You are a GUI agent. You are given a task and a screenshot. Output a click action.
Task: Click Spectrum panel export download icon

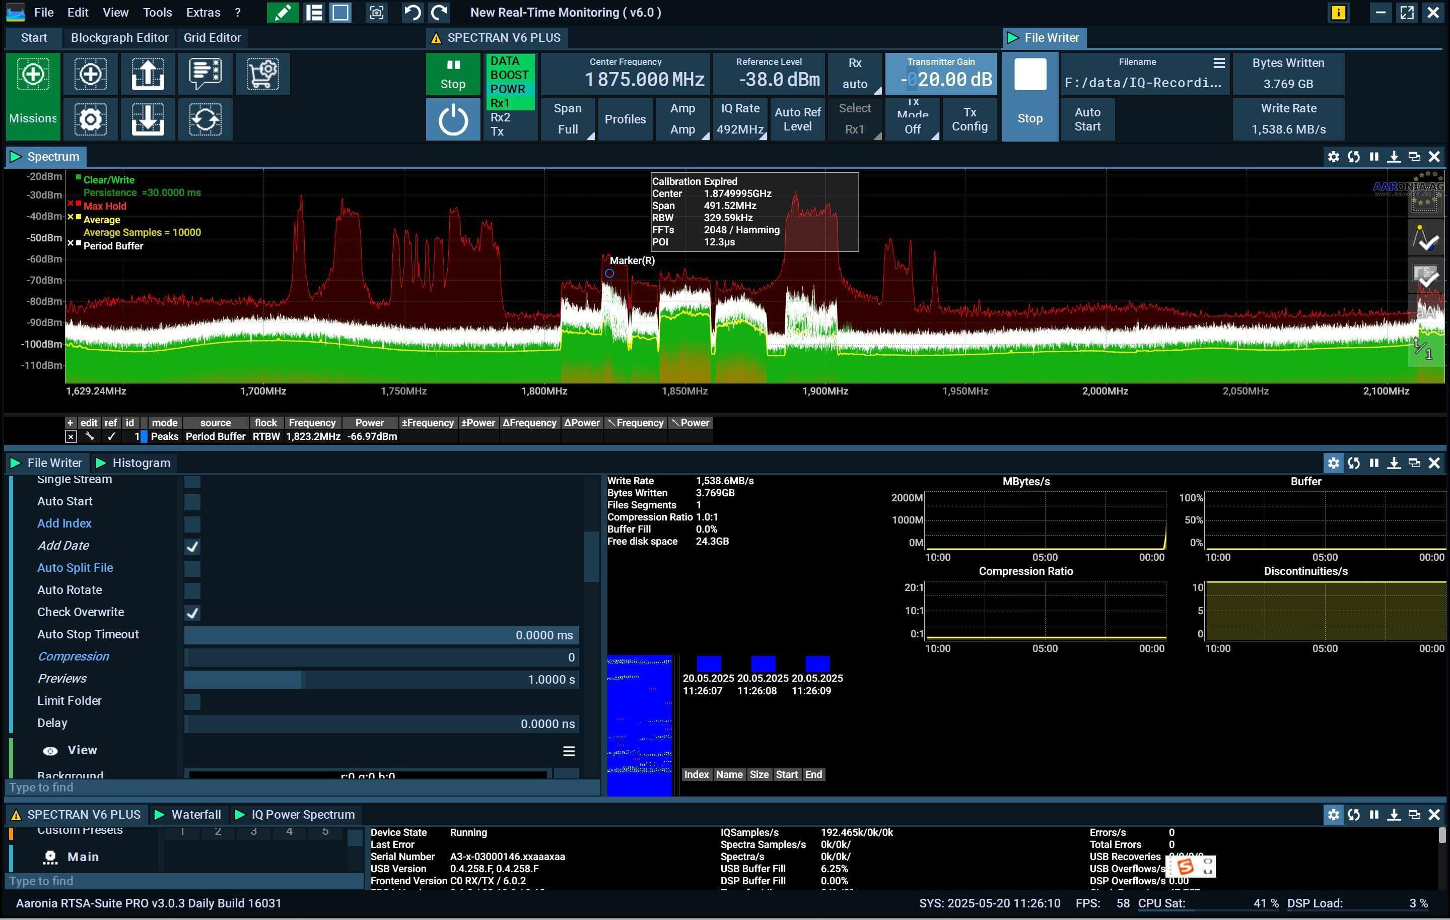(x=1394, y=157)
